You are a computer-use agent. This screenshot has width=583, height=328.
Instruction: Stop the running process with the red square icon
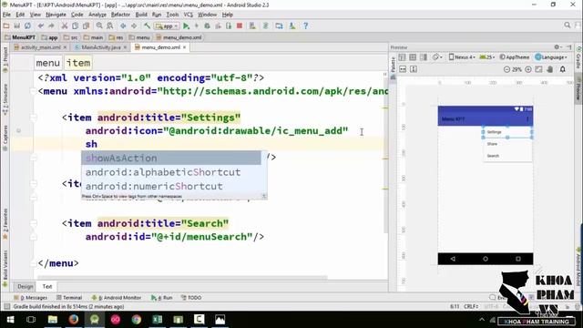(x=240, y=26)
